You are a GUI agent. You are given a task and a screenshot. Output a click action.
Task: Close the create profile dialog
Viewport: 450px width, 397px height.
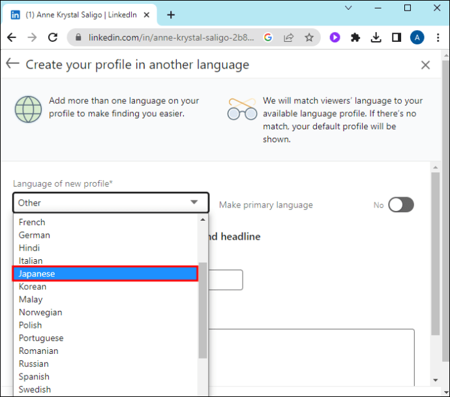tap(425, 65)
